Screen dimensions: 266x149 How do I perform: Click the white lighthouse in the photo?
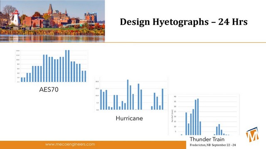tap(16, 18)
